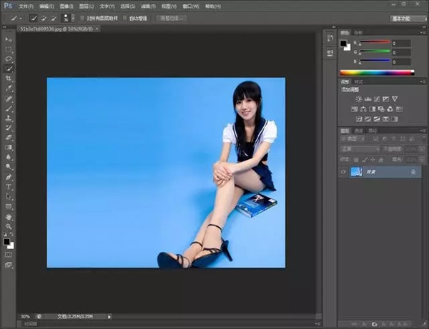Close the 51b3e7b609536.jpg document tab

pyautogui.click(x=97, y=29)
